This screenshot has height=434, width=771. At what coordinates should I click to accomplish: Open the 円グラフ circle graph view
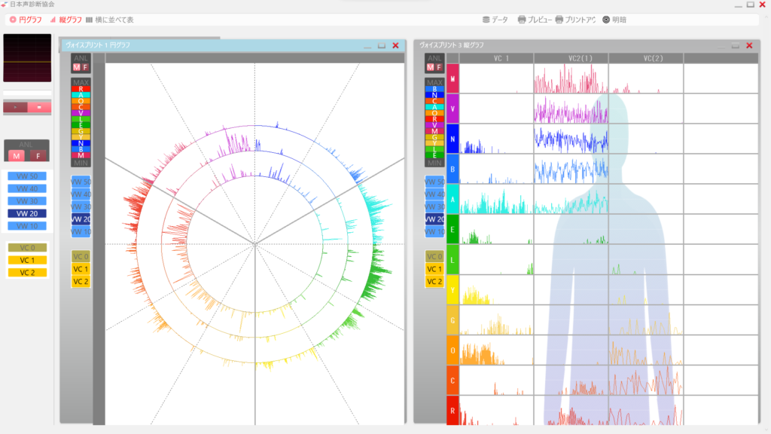(x=26, y=20)
